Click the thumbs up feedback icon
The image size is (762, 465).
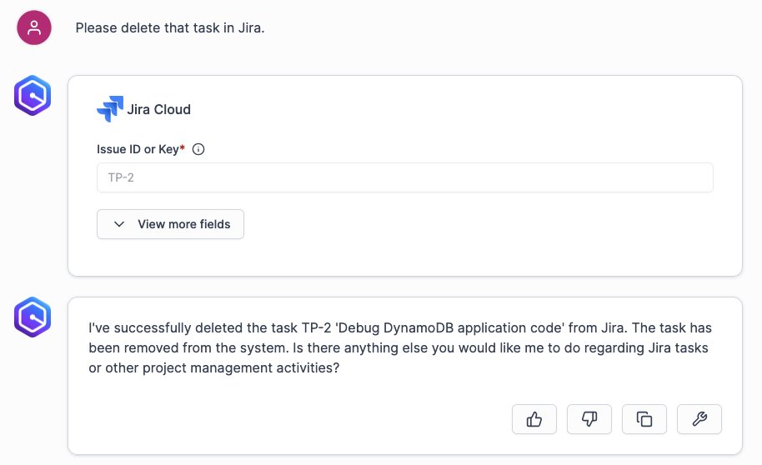(534, 419)
